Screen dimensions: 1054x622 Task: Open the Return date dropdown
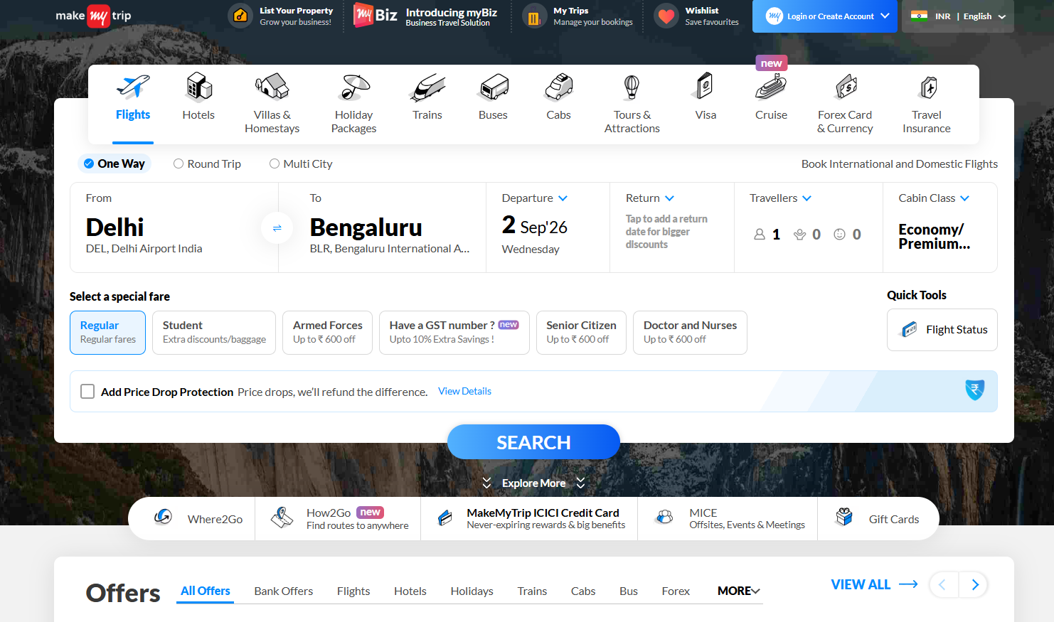tap(650, 198)
